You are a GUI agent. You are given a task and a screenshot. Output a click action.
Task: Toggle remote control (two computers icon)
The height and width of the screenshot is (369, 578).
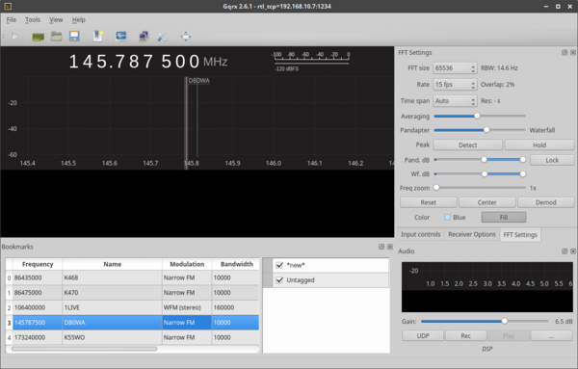coord(144,36)
